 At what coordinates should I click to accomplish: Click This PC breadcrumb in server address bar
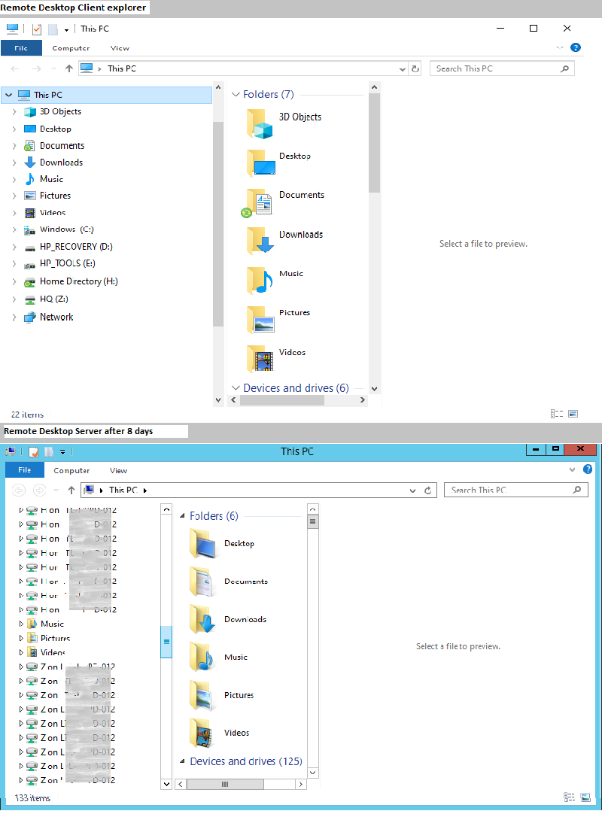click(123, 490)
